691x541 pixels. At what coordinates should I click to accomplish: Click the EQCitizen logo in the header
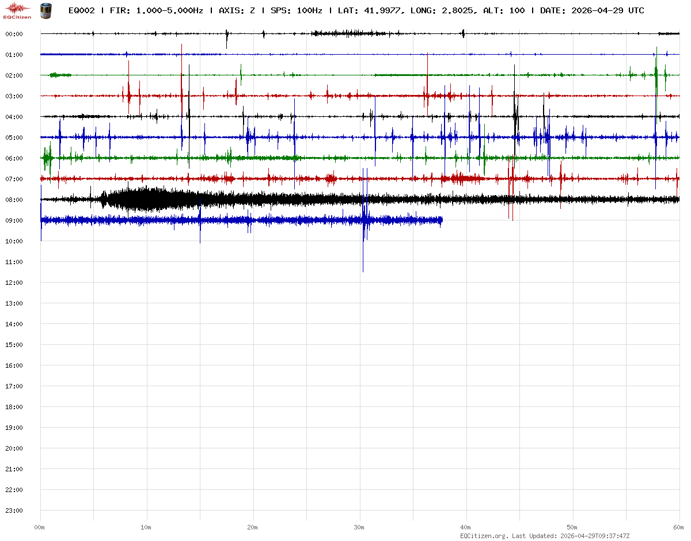tap(17, 10)
